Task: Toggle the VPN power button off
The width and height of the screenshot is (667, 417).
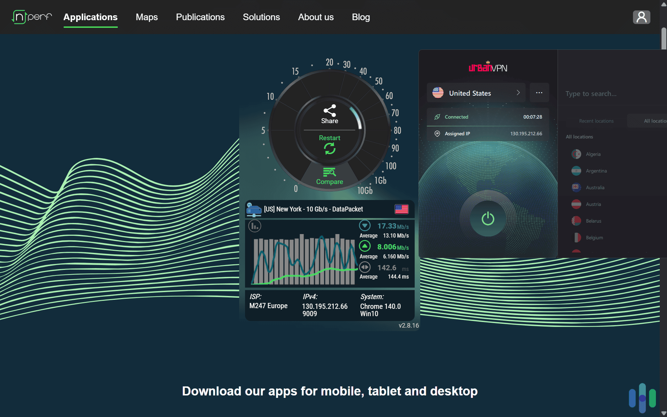Action: click(x=488, y=219)
